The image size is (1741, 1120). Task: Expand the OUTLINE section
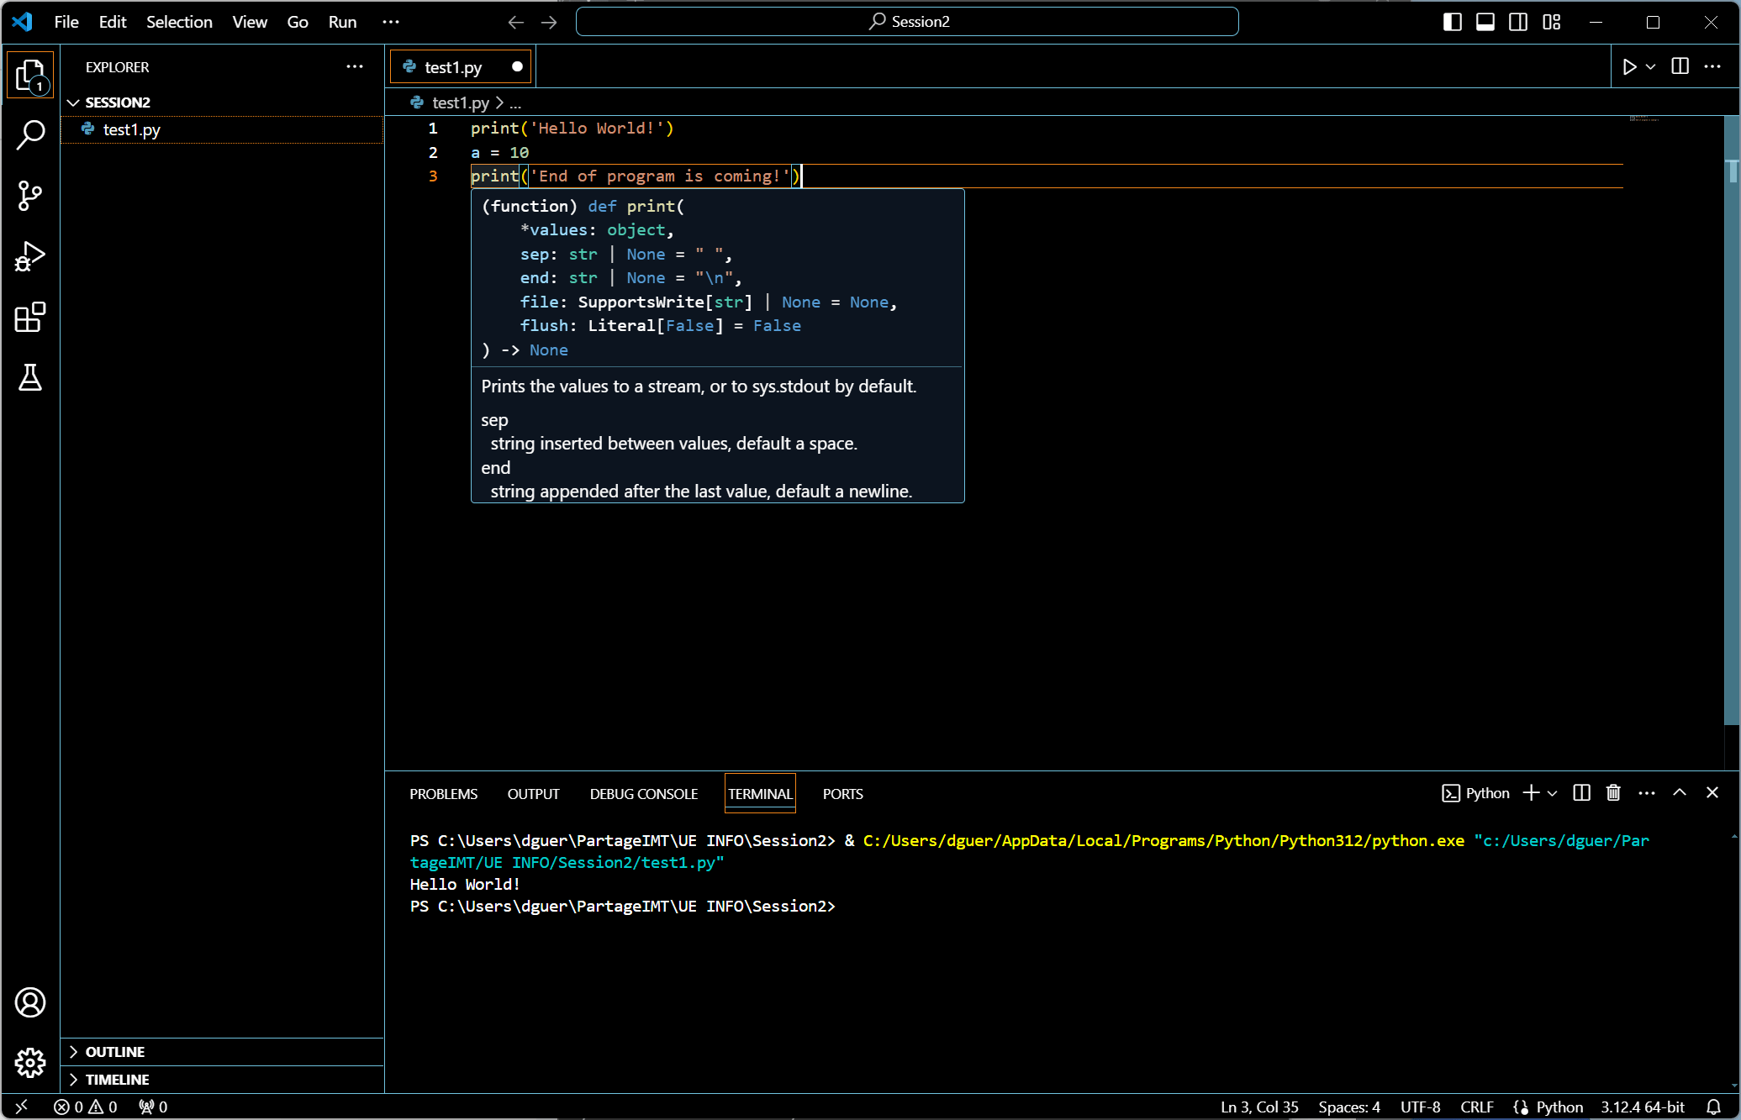pos(115,1052)
